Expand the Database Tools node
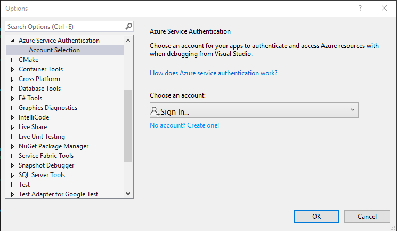397x231 pixels. coord(12,89)
